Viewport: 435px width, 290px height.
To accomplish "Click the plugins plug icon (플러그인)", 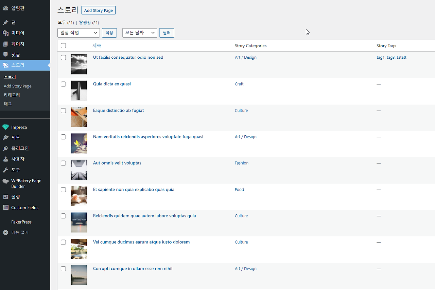I will (5, 148).
